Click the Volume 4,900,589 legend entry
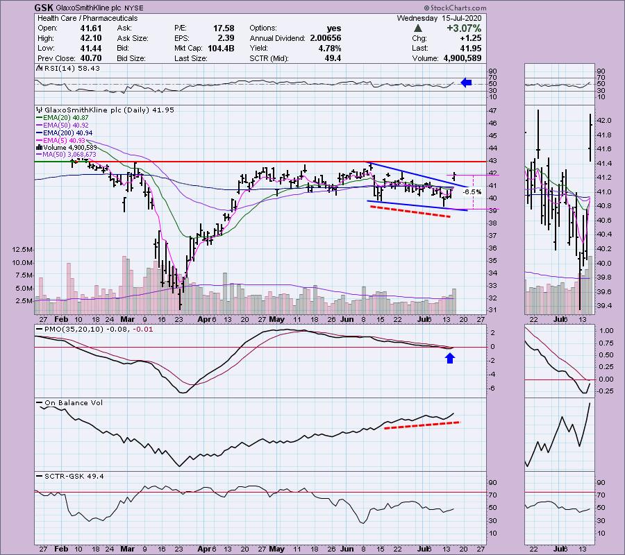625x555 pixels. coord(66,148)
